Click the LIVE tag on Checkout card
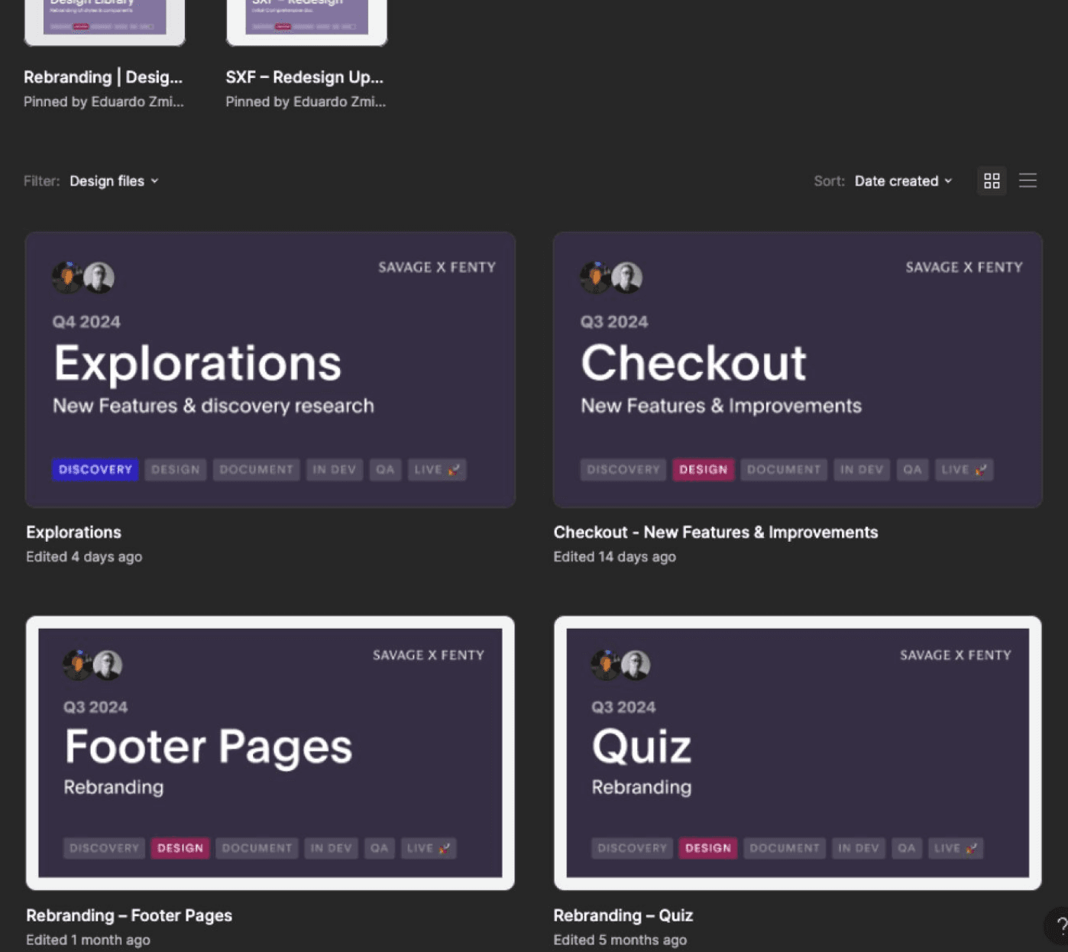 964,470
